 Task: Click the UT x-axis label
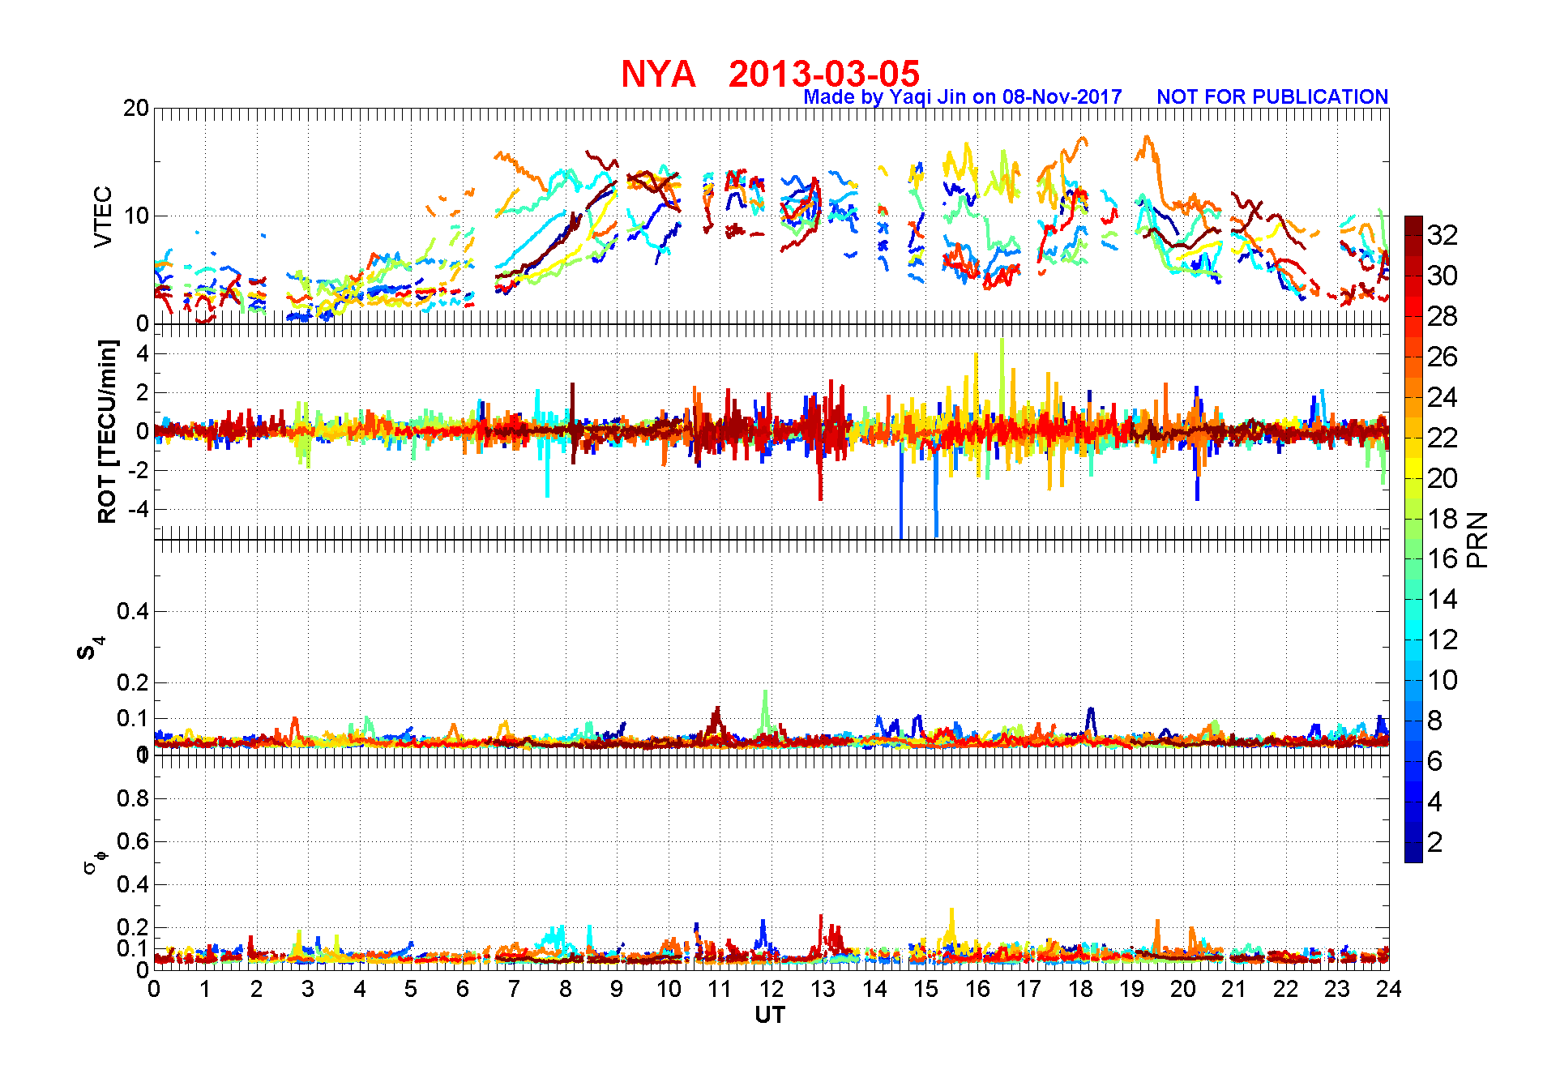click(770, 1015)
